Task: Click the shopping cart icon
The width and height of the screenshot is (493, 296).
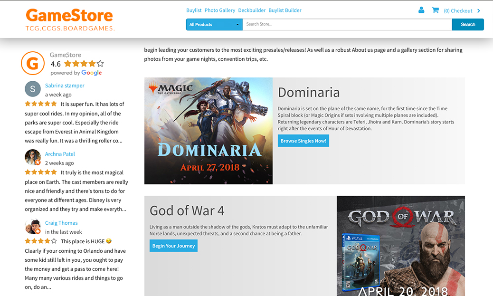Action: tap(435, 10)
